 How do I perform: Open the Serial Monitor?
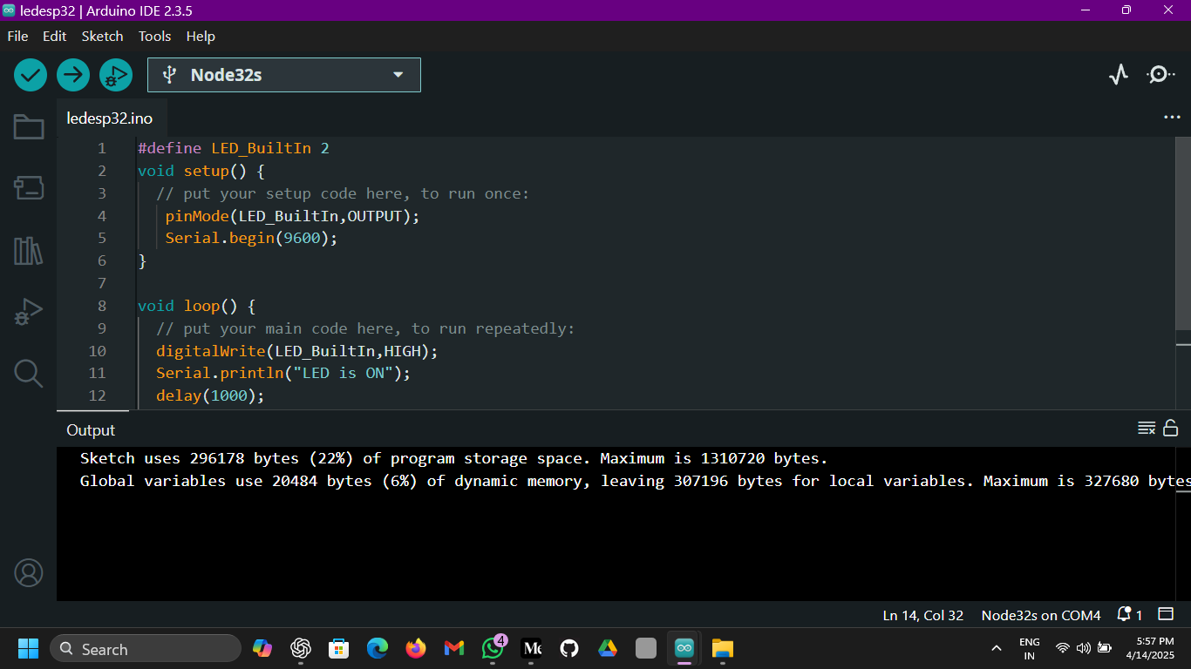(1160, 75)
